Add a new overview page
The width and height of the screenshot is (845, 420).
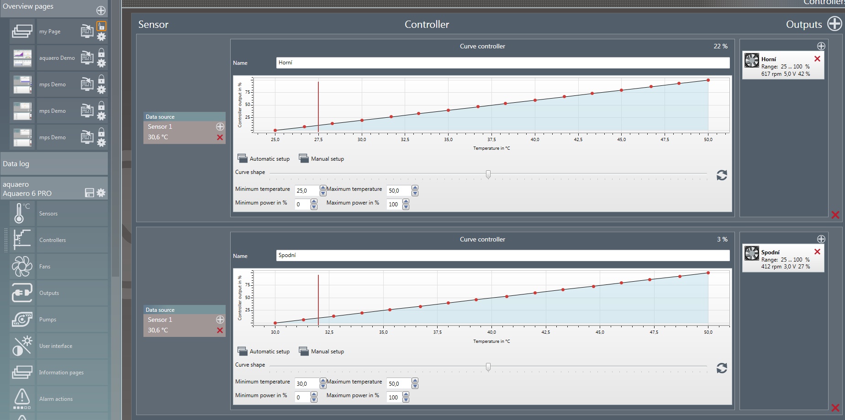(101, 10)
